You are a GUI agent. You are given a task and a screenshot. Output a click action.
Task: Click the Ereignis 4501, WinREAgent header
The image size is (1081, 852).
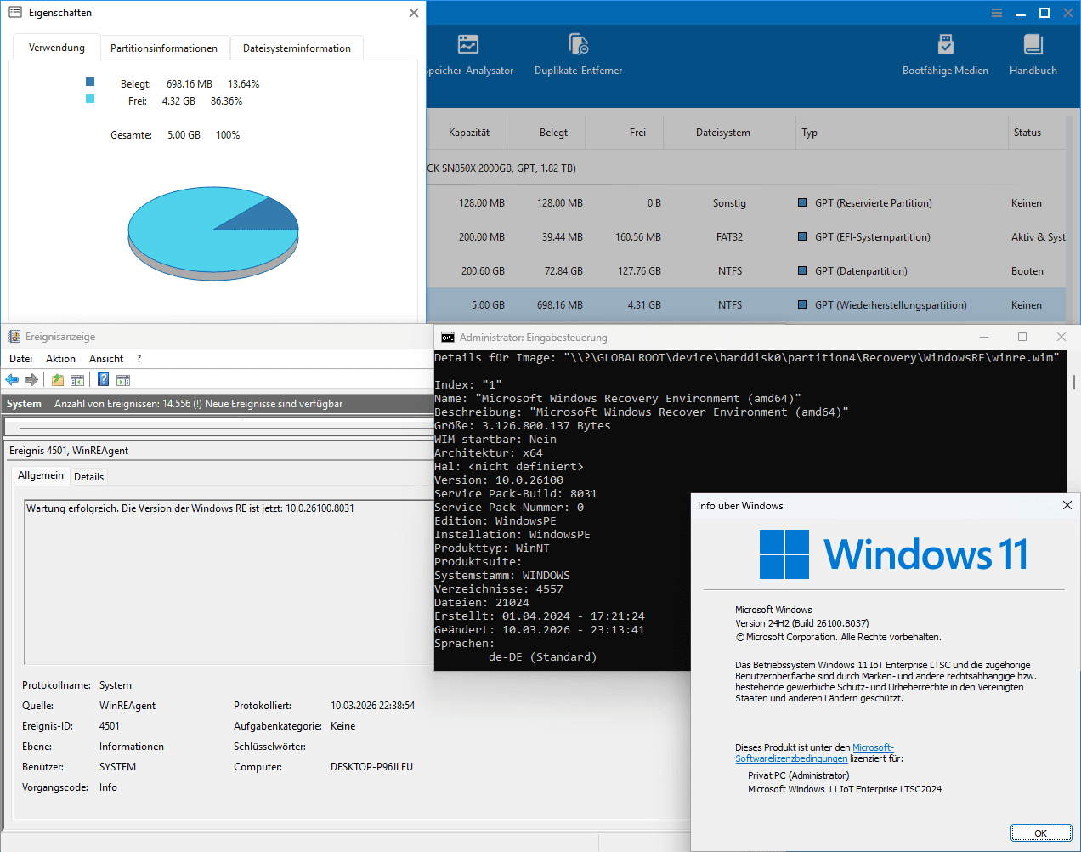click(x=69, y=451)
